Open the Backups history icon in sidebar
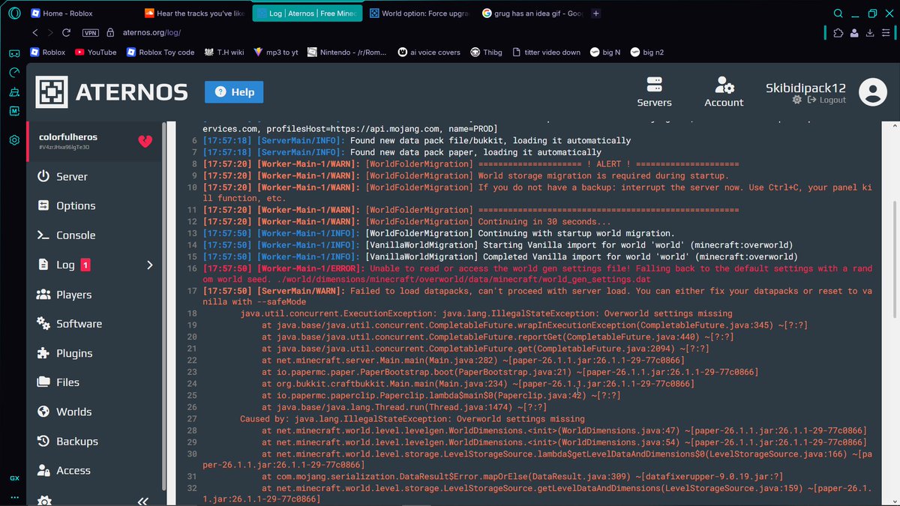The height and width of the screenshot is (506, 900). (43, 442)
